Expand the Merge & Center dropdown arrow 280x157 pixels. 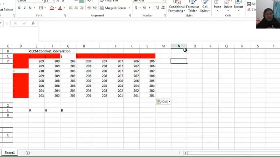click(x=129, y=8)
